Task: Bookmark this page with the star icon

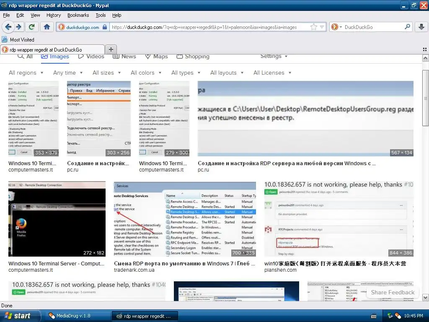Action: tap(313, 27)
